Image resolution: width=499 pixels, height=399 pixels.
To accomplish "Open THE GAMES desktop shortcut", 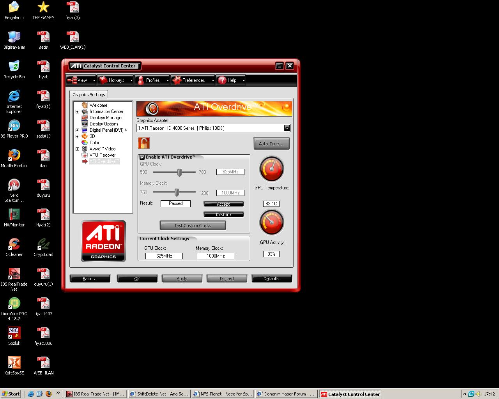I will (x=43, y=11).
